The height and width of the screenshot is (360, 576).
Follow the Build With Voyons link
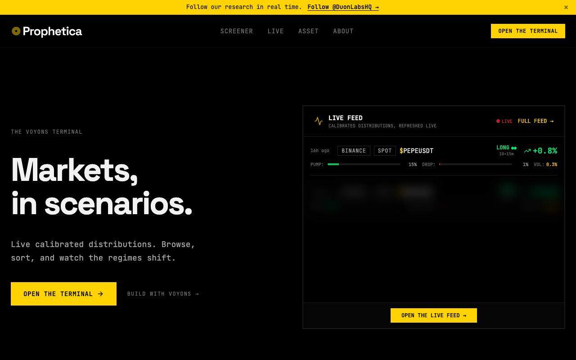coord(163,294)
